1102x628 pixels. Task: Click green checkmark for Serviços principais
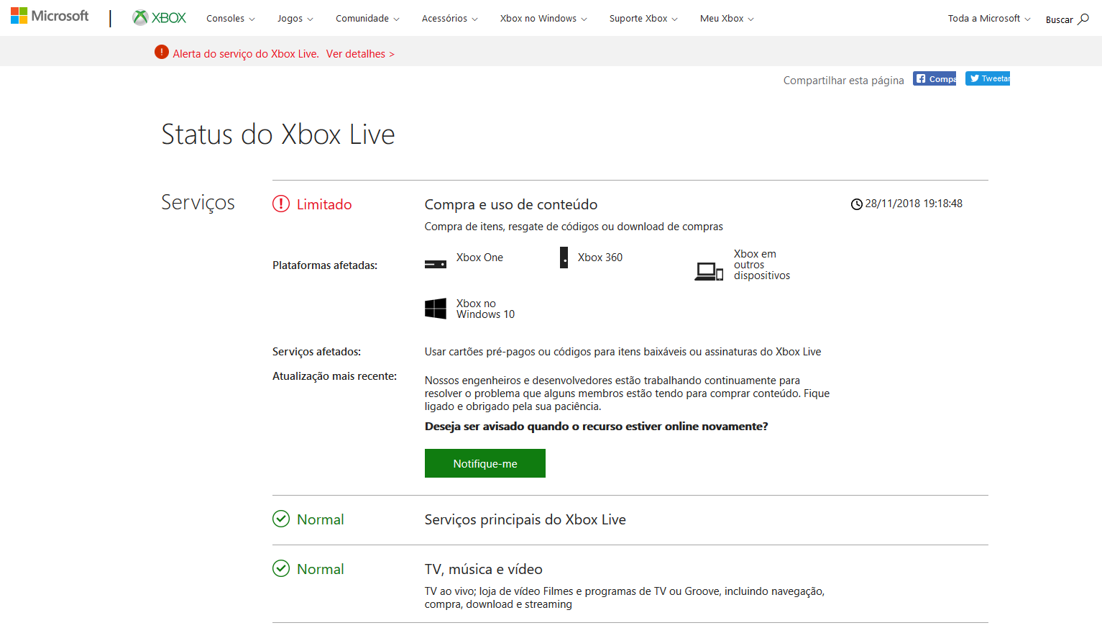[281, 519]
